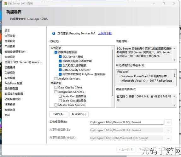The height and width of the screenshot is (157, 181).
Task: Select 产品更新 in the setup steps list
Action: 10,46
